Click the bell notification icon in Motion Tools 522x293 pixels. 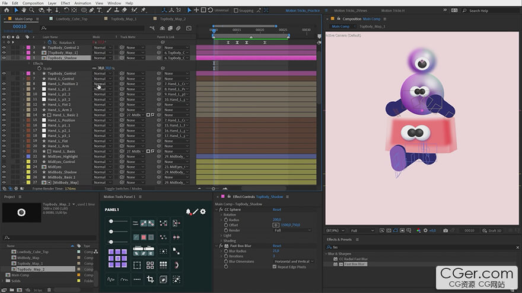click(188, 211)
